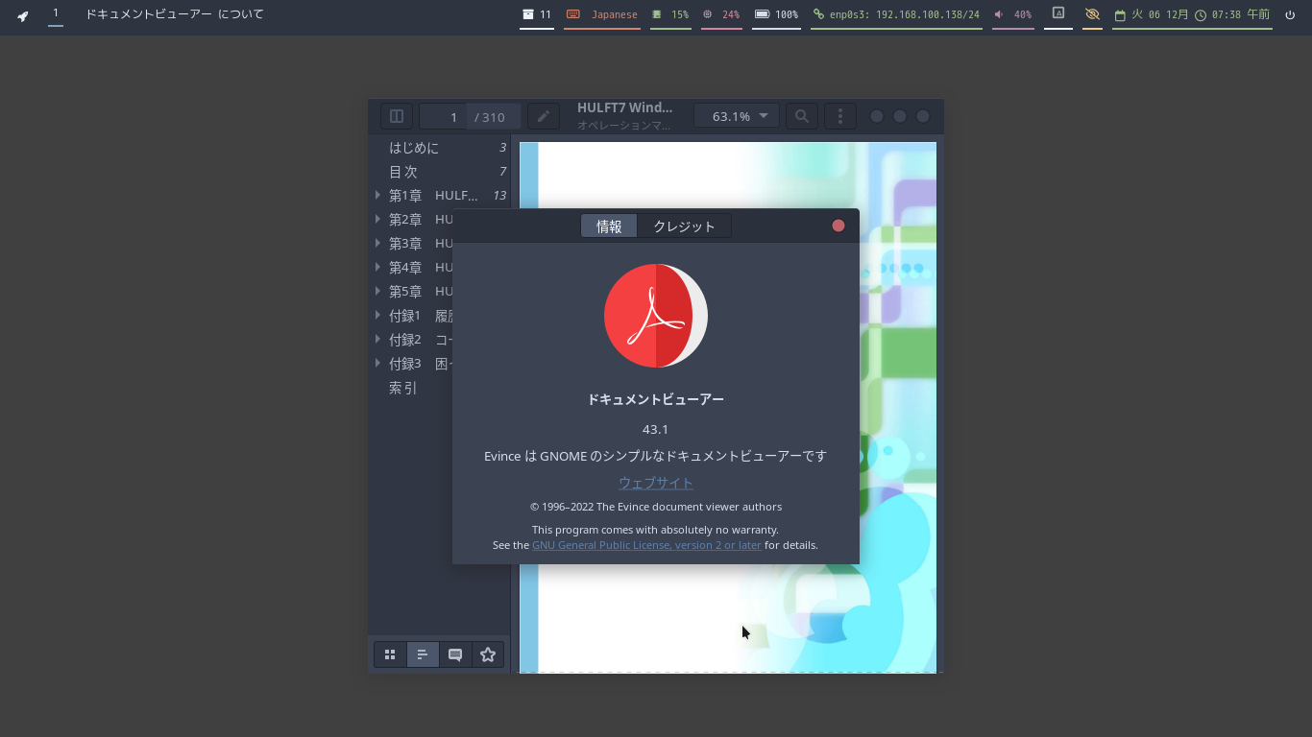Click the battery icon showing 100%
The image size is (1312, 737).
click(x=762, y=14)
